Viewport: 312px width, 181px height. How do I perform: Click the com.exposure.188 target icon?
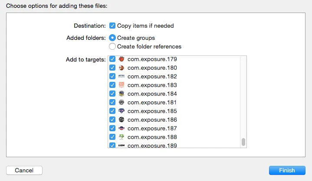(122, 137)
